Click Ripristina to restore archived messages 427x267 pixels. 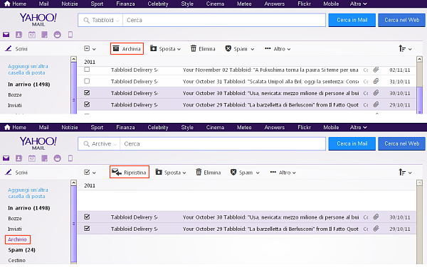[x=130, y=173]
